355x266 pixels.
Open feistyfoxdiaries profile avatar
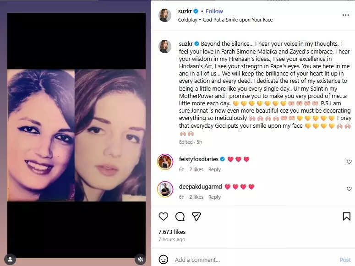pos(165,162)
